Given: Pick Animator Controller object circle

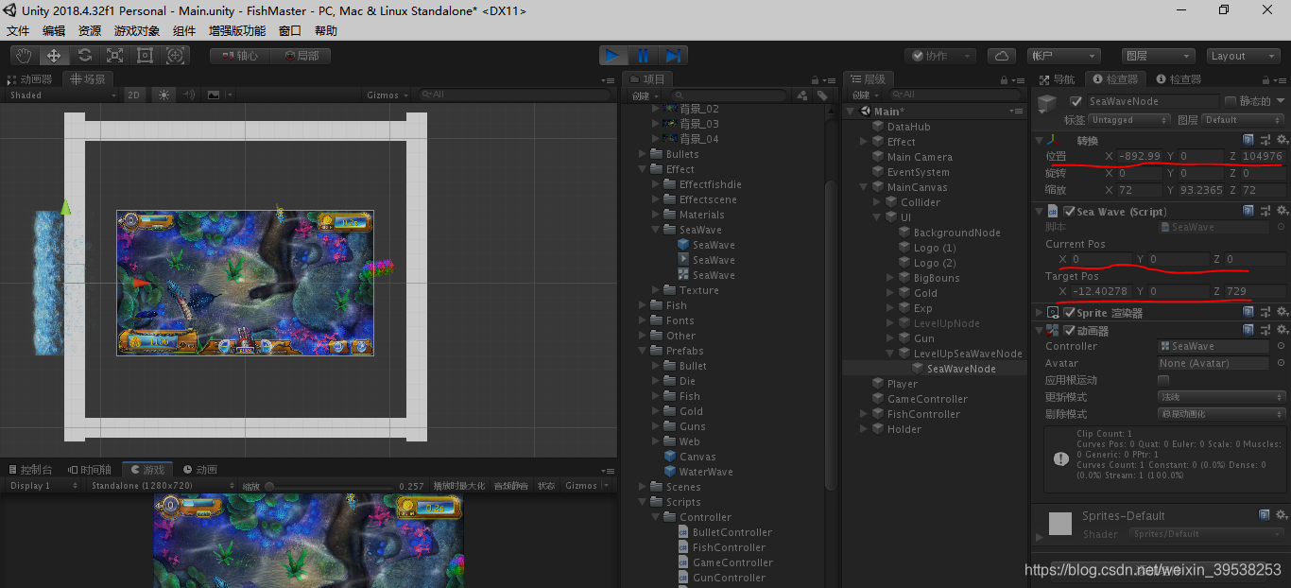Looking at the screenshot, I should (1281, 346).
